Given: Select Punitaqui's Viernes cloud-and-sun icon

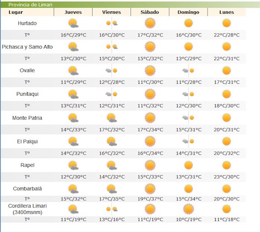Looking at the screenshot, I should point(112,94).
